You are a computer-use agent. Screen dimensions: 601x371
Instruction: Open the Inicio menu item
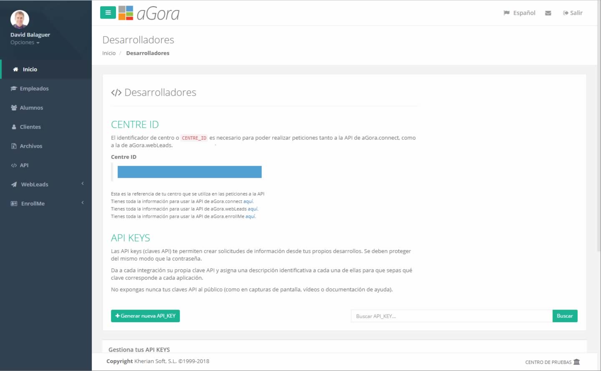click(x=46, y=69)
